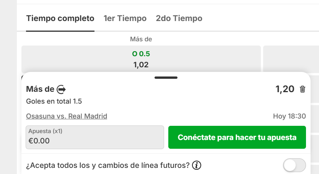This screenshot has width=319, height=174.
Task: Open the "1er Tiempo" tab
Action: (125, 18)
